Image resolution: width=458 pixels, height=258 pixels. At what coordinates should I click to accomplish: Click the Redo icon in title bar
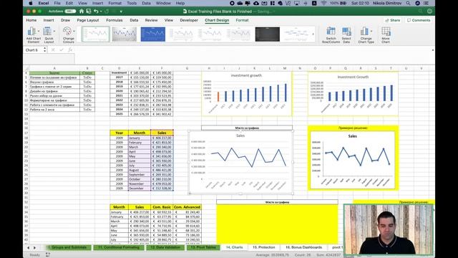(107, 11)
